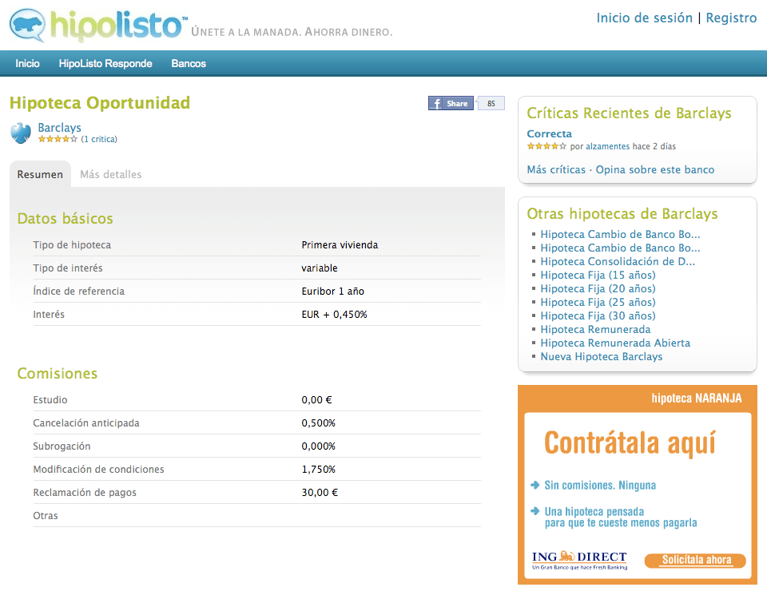
Task: Click the arrow icon beside Sin comisiones
Action: [x=535, y=485]
